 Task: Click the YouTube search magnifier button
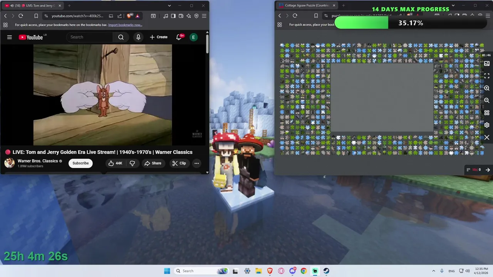point(121,37)
